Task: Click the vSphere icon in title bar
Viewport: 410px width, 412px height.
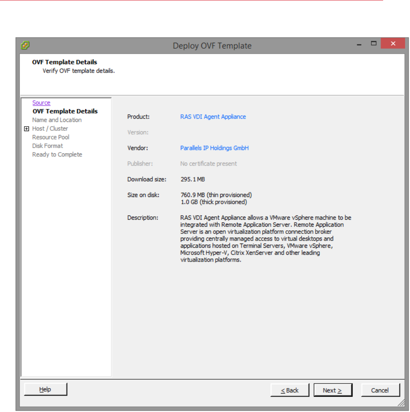Action: [25, 45]
